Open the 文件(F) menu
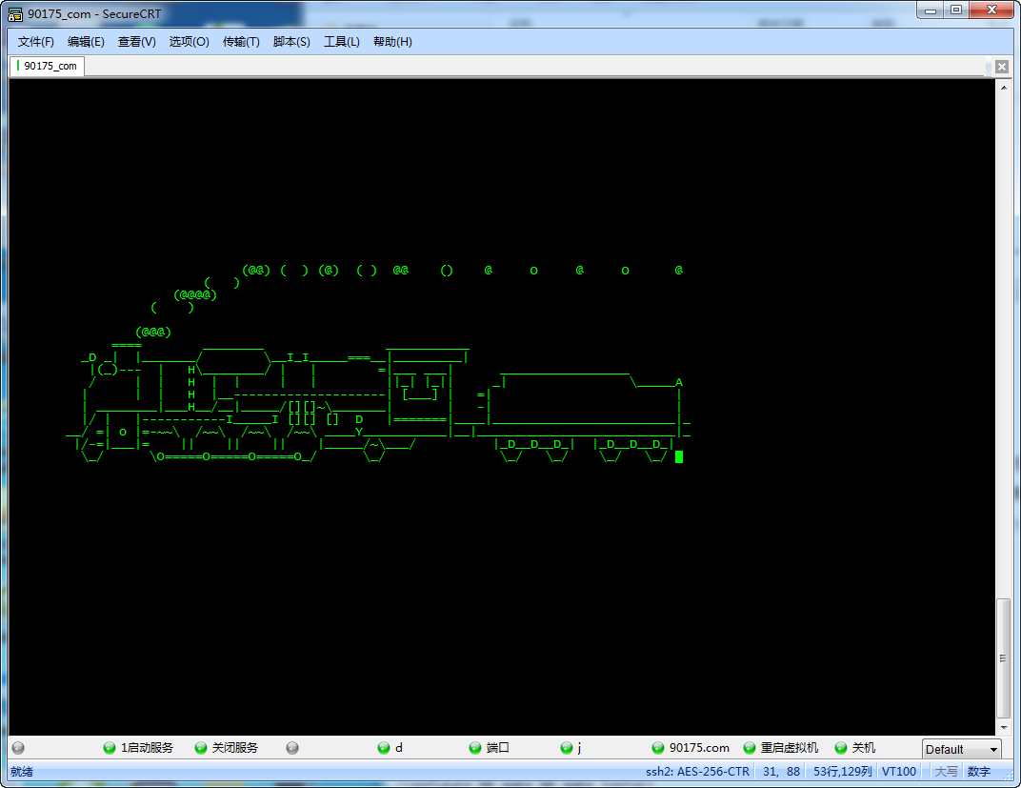 tap(35, 42)
